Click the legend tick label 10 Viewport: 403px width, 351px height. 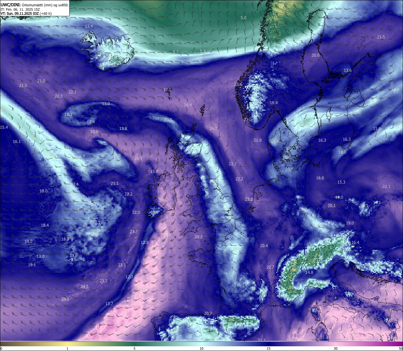click(x=201, y=348)
